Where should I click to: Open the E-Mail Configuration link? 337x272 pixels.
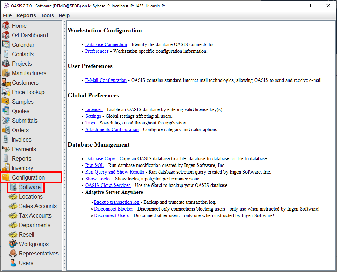click(106, 80)
